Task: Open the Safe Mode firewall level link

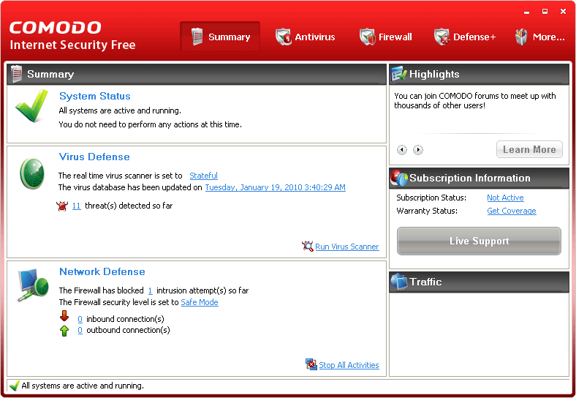Action: pos(200,302)
